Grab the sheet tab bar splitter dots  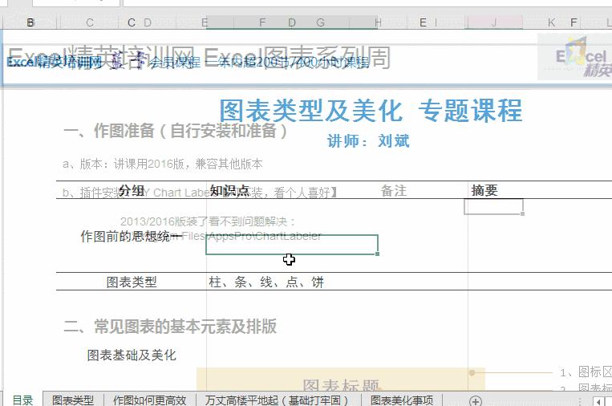pyautogui.click(x=580, y=401)
